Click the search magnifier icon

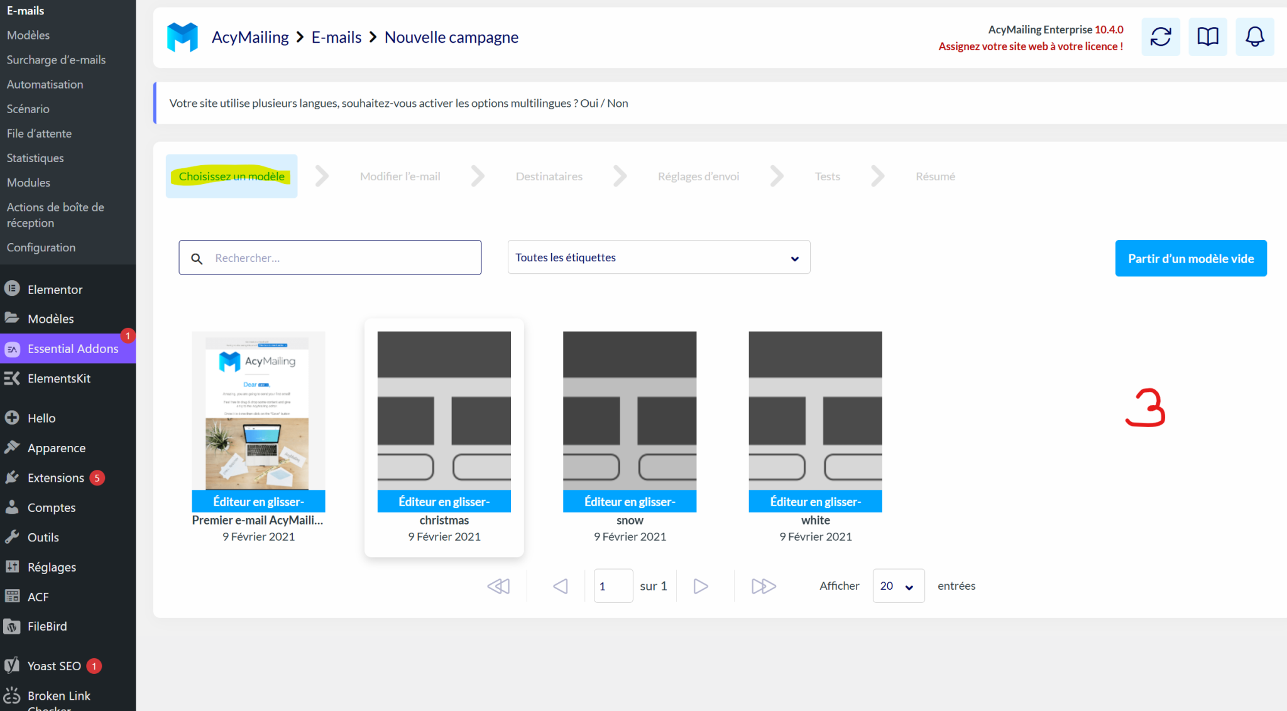coord(197,258)
